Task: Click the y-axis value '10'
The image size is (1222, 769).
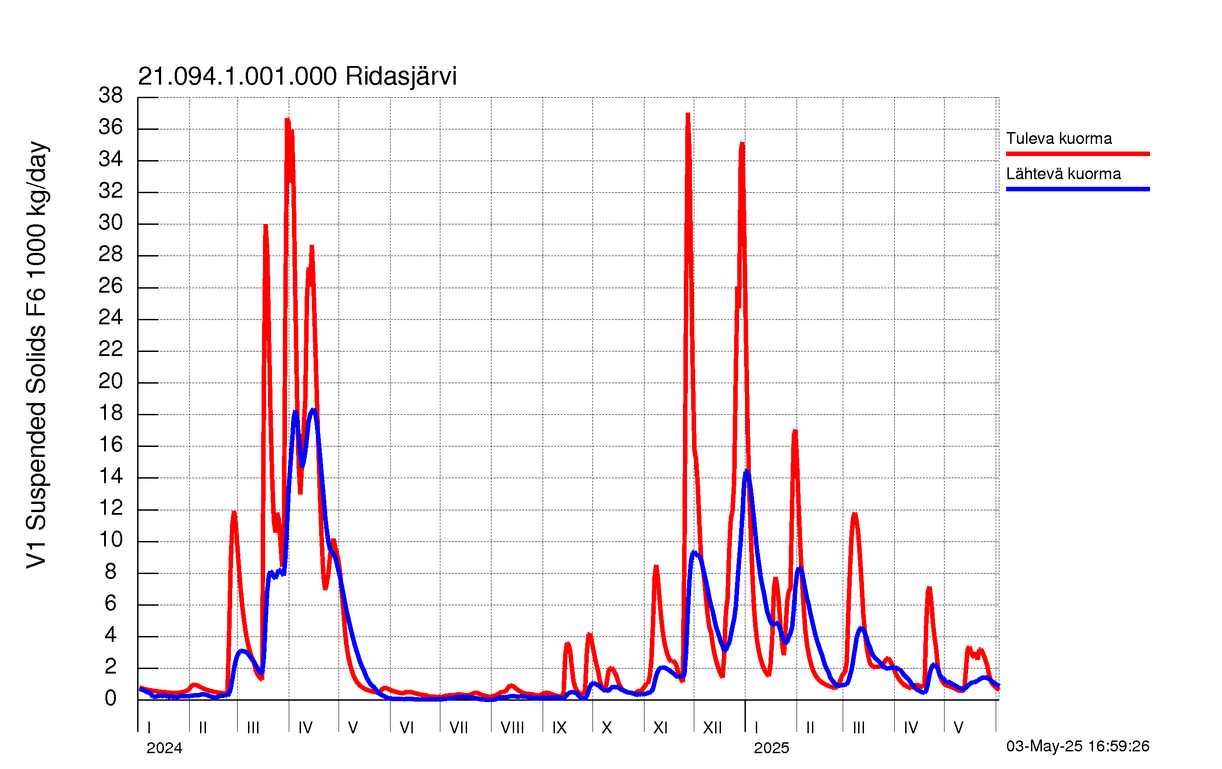Action: [x=110, y=540]
